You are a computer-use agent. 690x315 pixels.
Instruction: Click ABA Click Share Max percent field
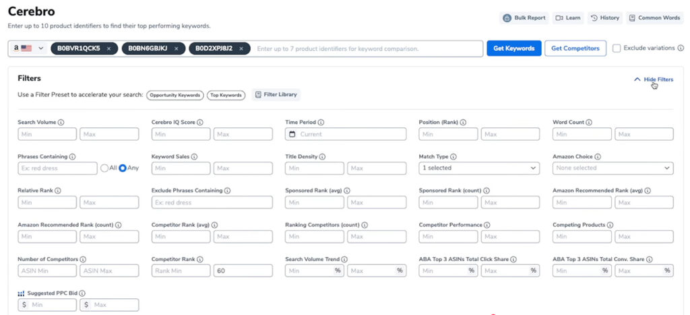tap(511, 271)
